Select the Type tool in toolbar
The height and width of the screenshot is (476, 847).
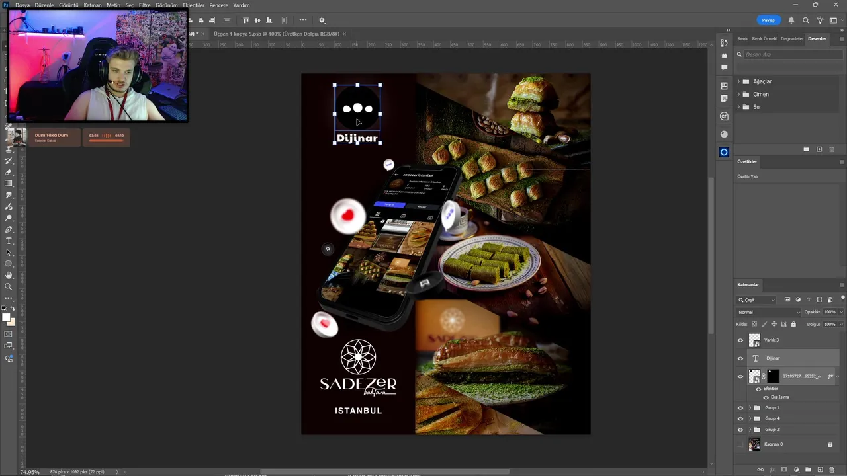point(9,241)
